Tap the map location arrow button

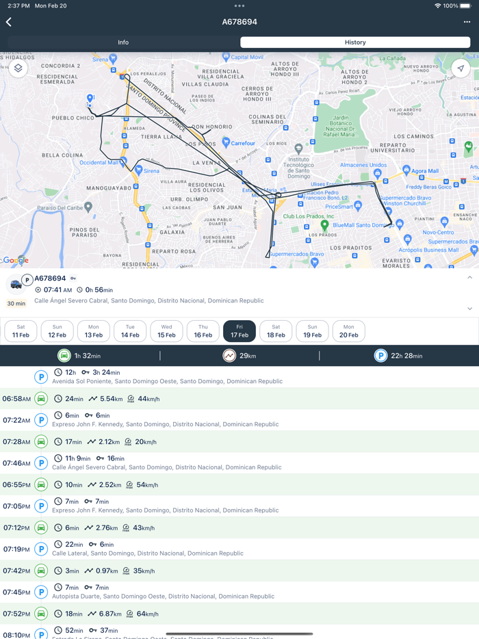coord(461,68)
